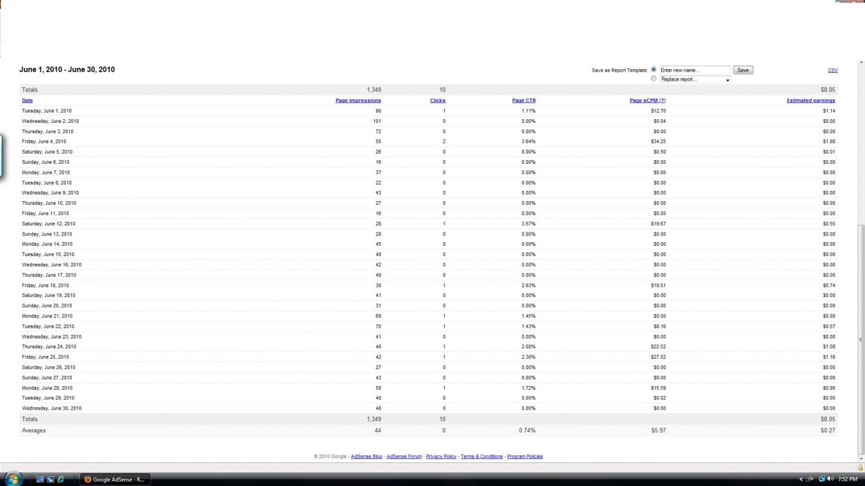The height and width of the screenshot is (486, 865).
Task: Click the '$34.25' eCPM value
Action: 658,142
